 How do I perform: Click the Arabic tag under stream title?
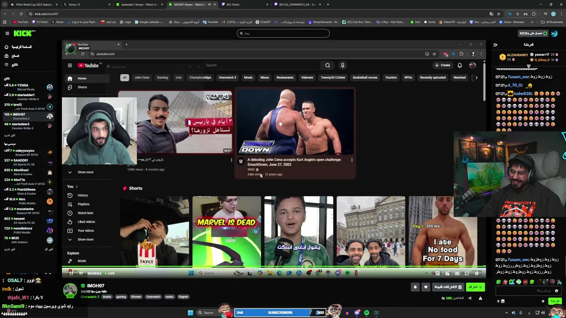pyautogui.click(x=107, y=297)
